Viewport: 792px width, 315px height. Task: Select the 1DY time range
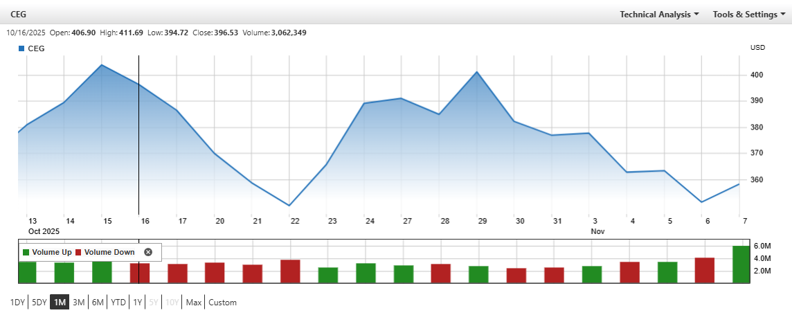tap(18, 303)
